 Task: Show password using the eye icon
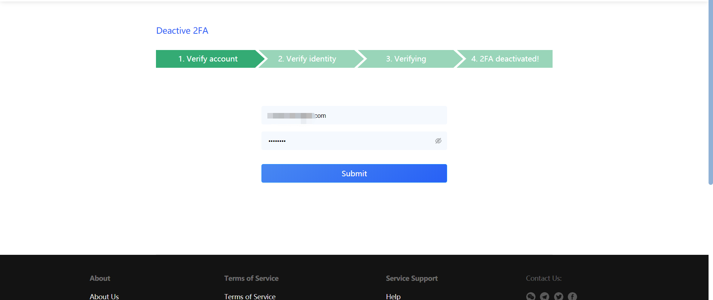click(x=438, y=141)
